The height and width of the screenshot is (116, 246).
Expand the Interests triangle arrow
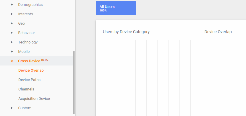[x=12, y=14]
